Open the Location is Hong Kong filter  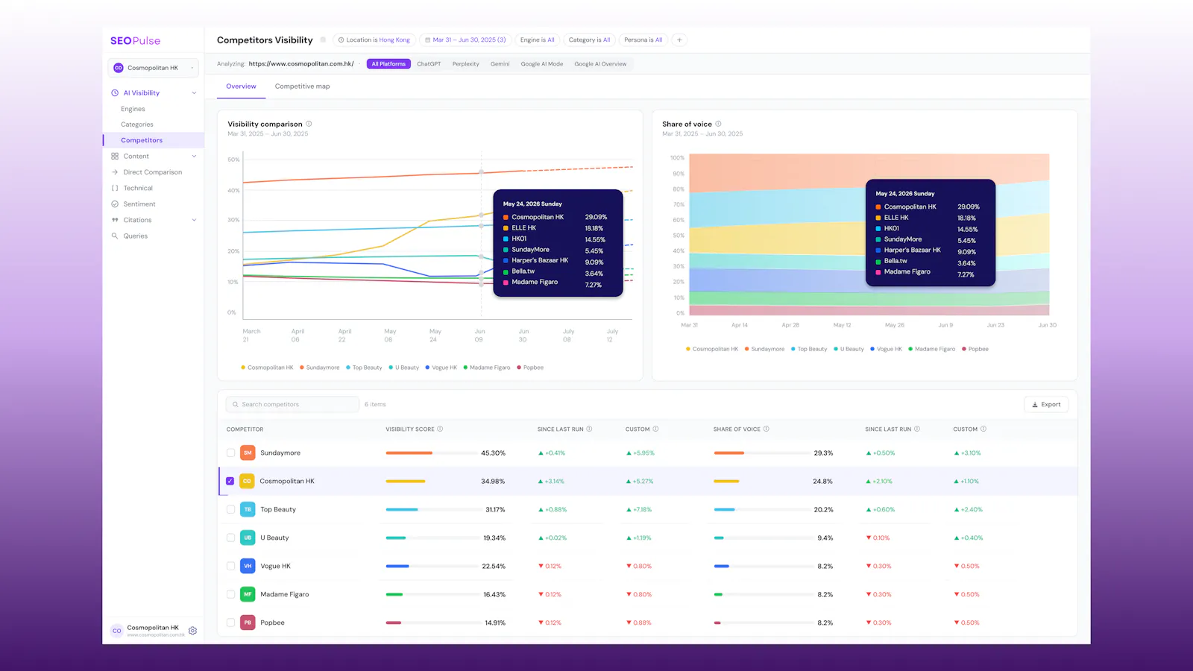tap(374, 40)
